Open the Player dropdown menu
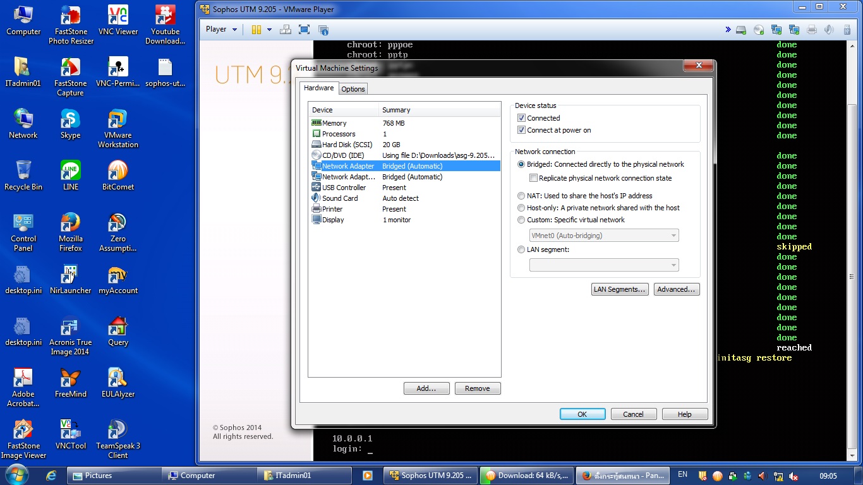Image resolution: width=863 pixels, height=485 pixels. (x=221, y=29)
